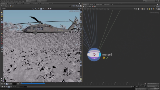Click the current frame number field

tap(14, 84)
